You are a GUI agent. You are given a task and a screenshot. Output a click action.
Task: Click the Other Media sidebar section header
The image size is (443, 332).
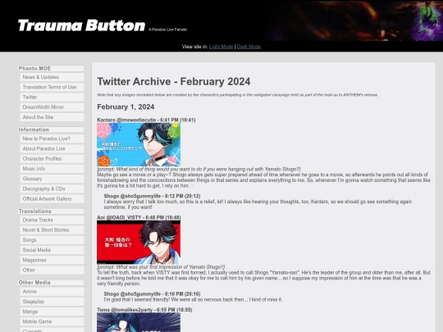[51, 283]
